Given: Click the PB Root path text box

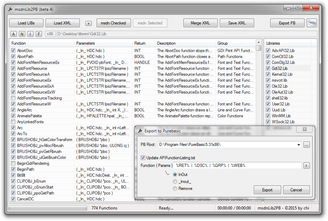Looking at the screenshot, I should click(x=227, y=145).
